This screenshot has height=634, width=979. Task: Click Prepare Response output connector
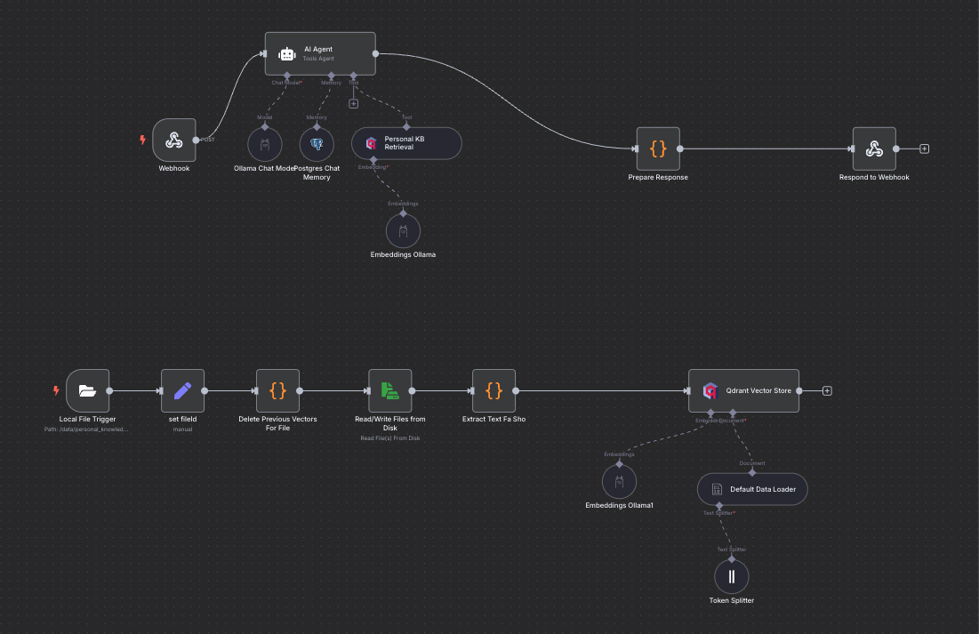[x=680, y=148]
